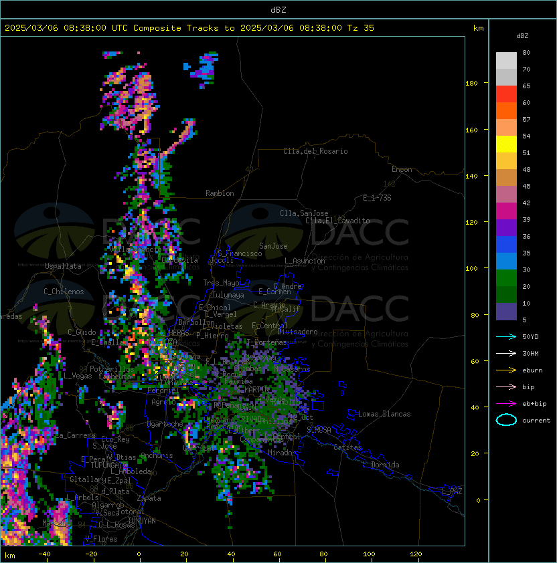Click the 120 horizontal axis tick label
Viewport: 557px width, 563px height.
pos(416,554)
